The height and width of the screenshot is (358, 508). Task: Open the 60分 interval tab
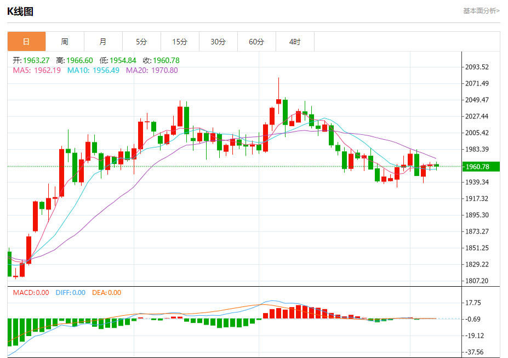256,42
